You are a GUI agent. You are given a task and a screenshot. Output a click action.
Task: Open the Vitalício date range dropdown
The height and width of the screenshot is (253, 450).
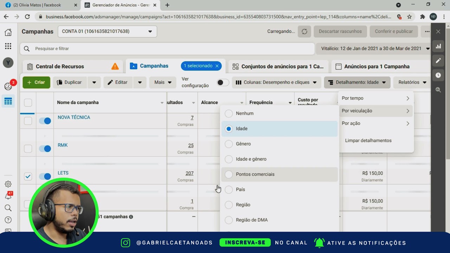[x=374, y=48]
